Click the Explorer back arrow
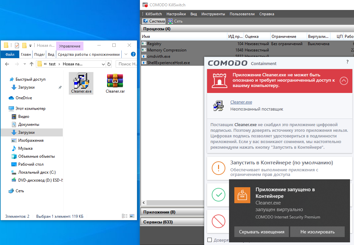 [7, 64]
